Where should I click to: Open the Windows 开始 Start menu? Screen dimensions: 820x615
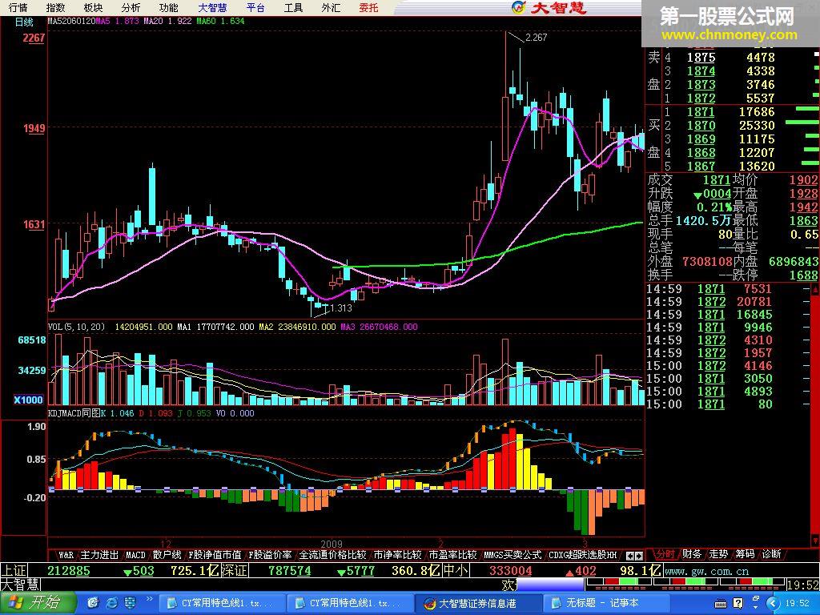[37, 603]
